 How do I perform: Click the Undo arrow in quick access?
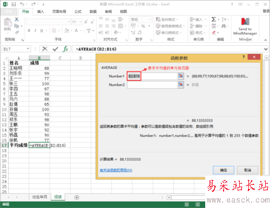point(22,4)
